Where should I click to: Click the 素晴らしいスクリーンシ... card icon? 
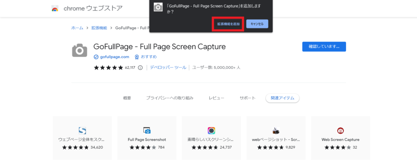(211, 131)
